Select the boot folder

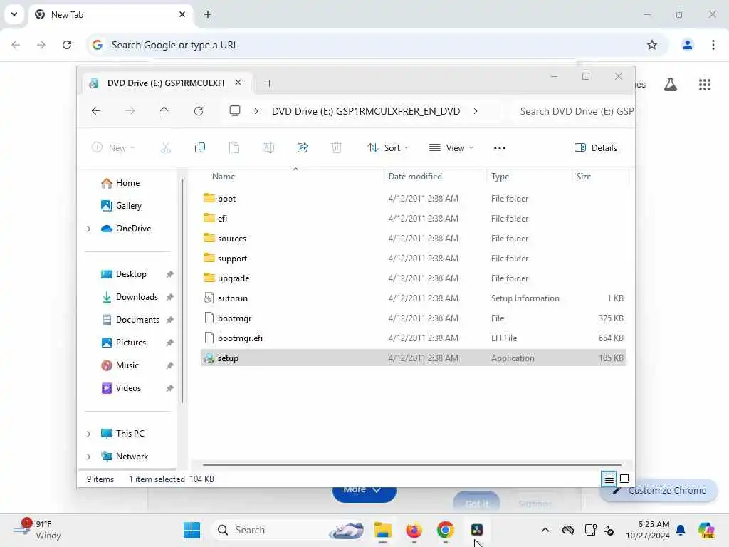tap(414, 199)
